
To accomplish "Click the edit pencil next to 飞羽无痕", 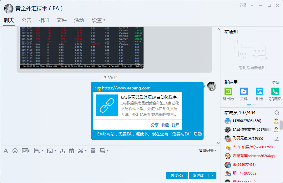I will pyautogui.click(x=276, y=139).
